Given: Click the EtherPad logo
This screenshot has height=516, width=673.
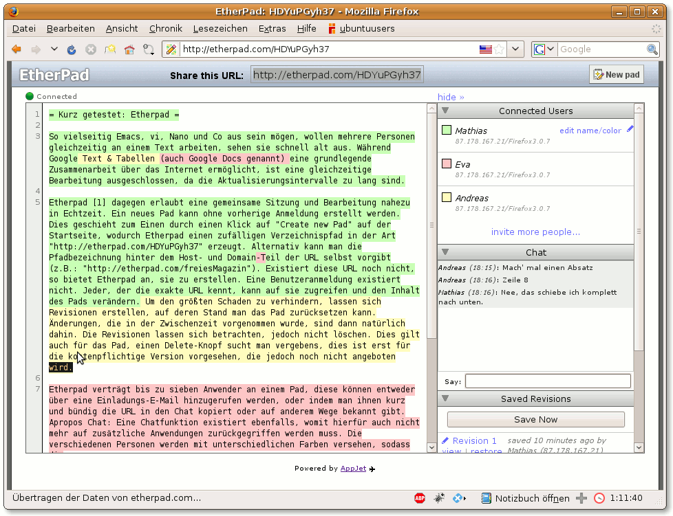Looking at the screenshot, I should tap(54, 75).
